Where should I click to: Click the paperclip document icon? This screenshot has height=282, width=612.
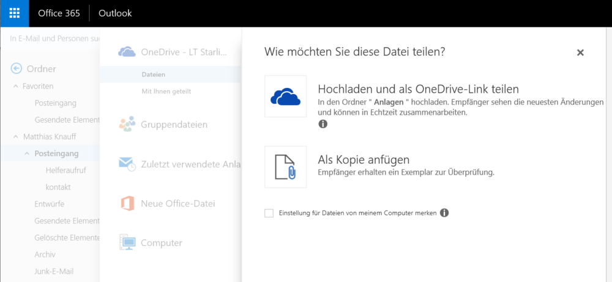tap(285, 167)
